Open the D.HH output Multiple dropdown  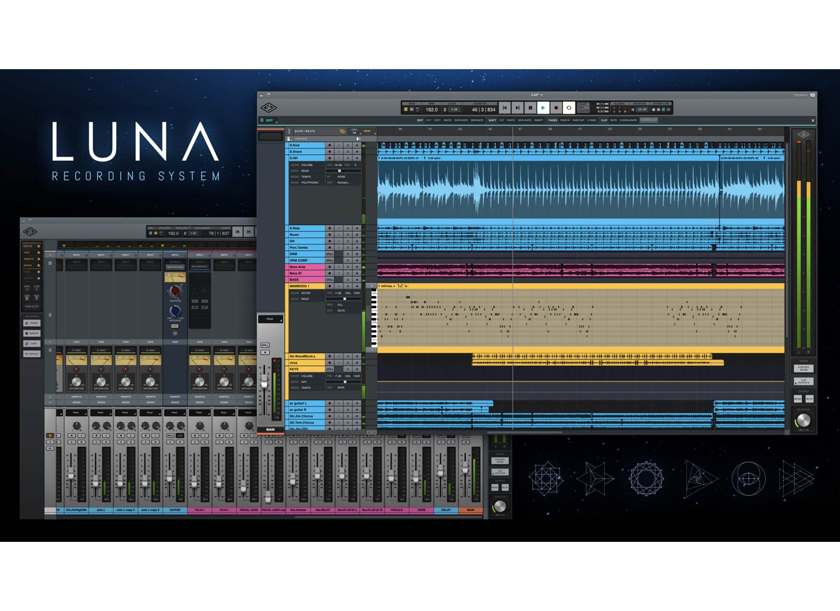[x=344, y=183]
